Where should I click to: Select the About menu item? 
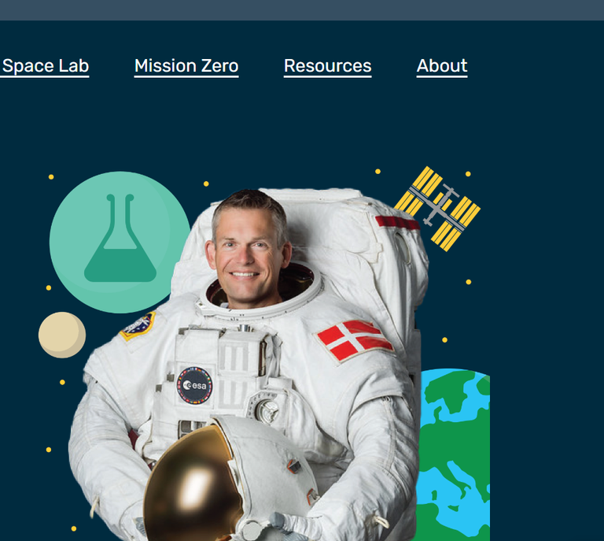[x=442, y=66]
